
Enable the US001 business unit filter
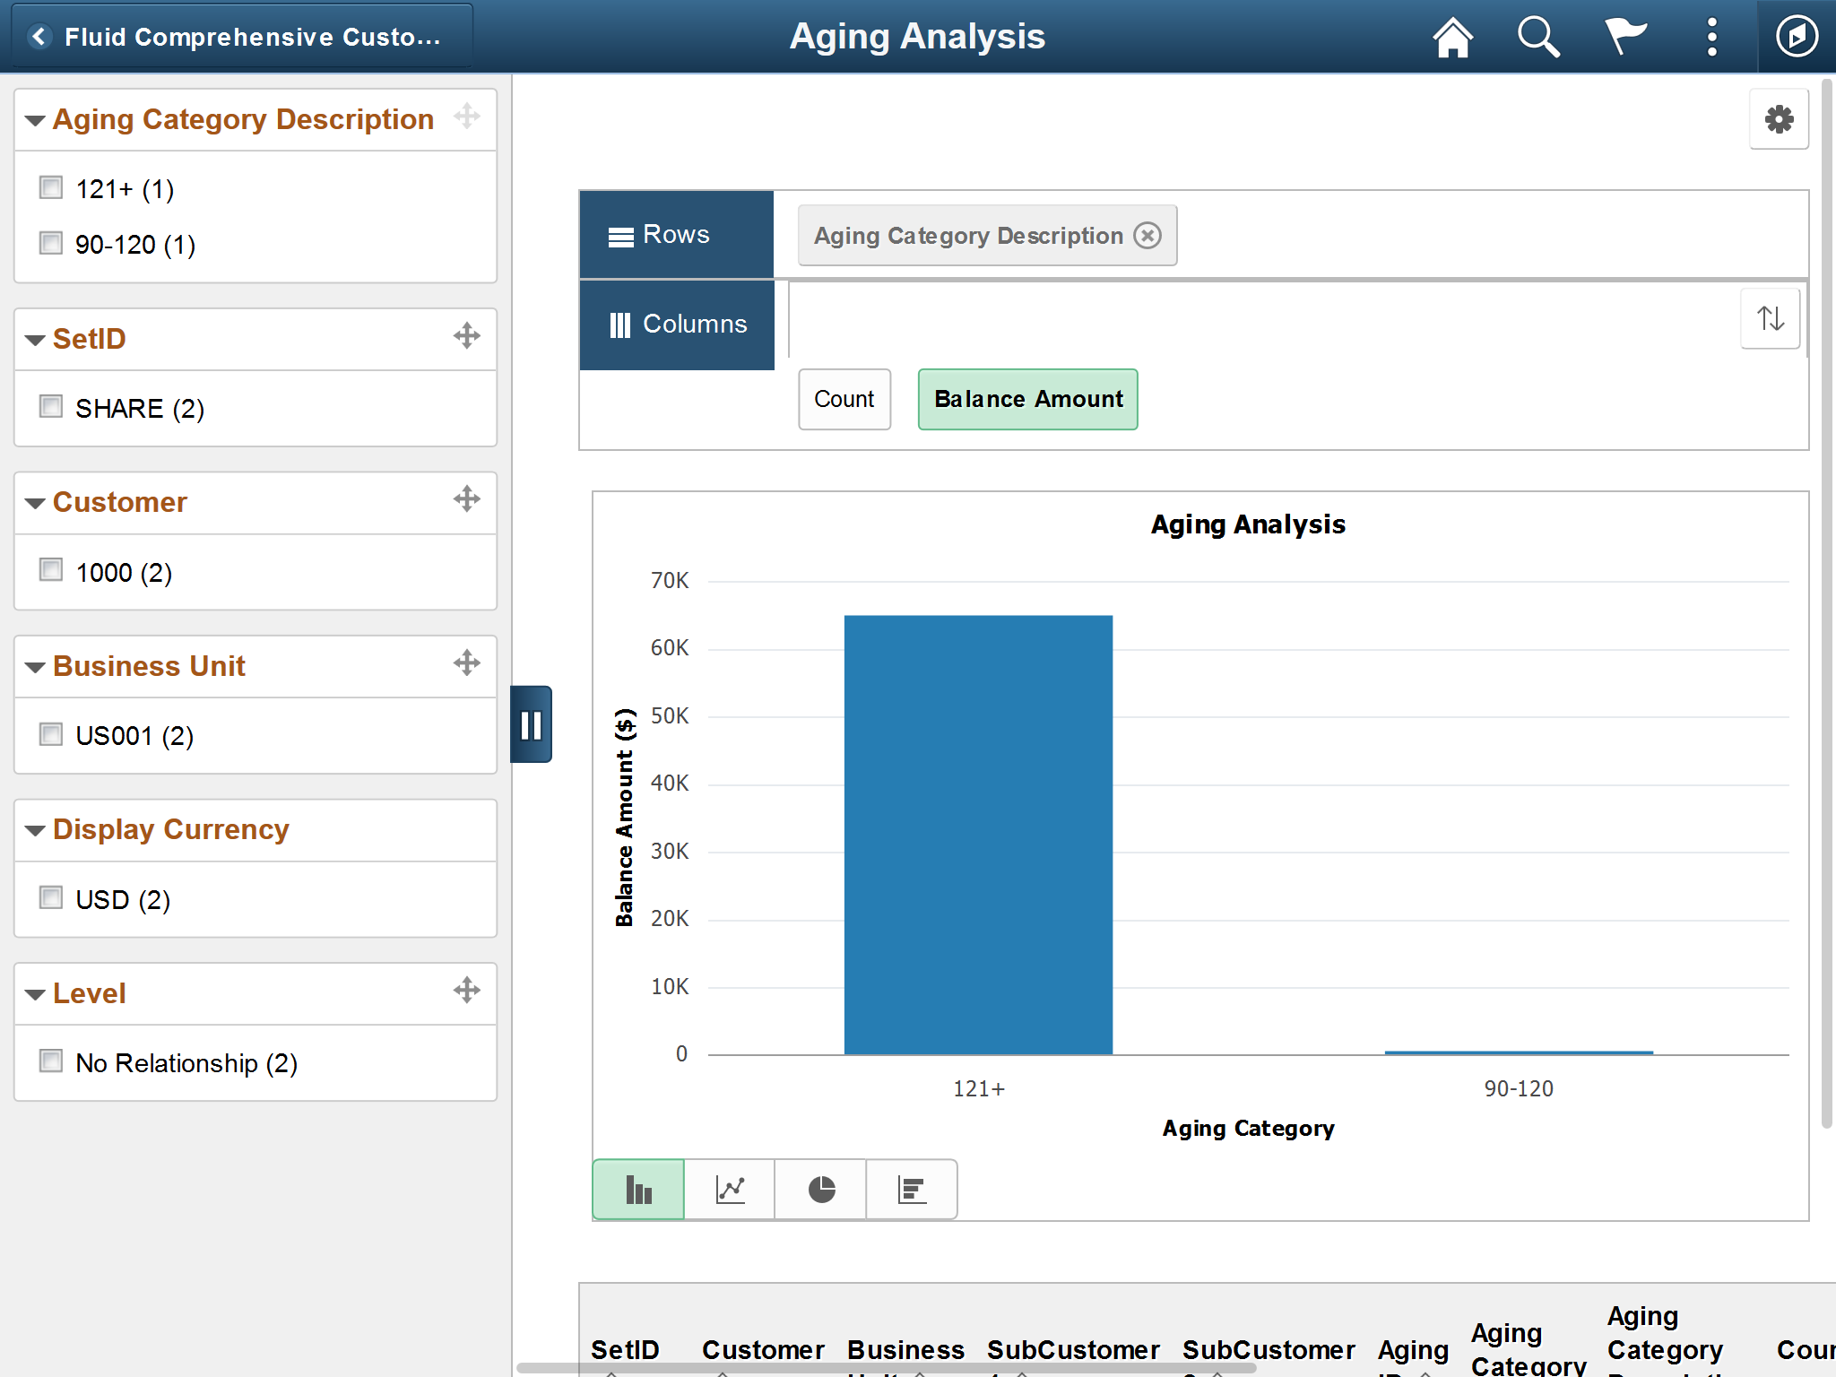[51, 735]
